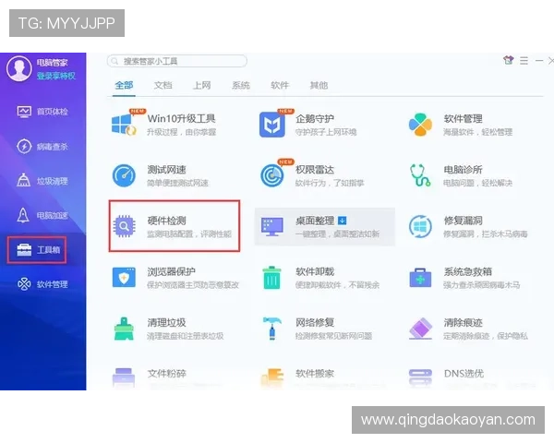Open the hamburger main menu icon
The width and height of the screenshot is (554, 443).
524,61
